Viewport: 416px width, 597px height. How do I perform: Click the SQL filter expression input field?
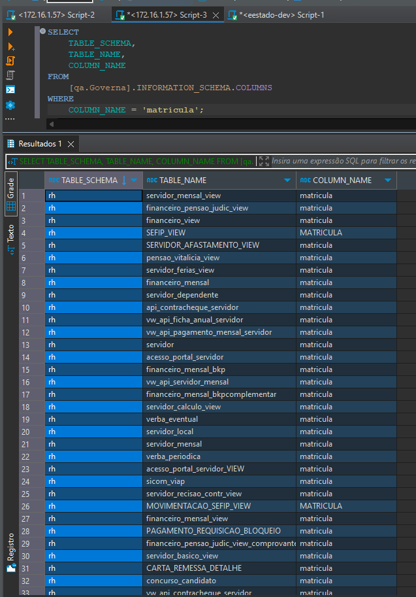tap(344, 161)
